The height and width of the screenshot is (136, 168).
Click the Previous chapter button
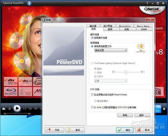tap(30, 109)
